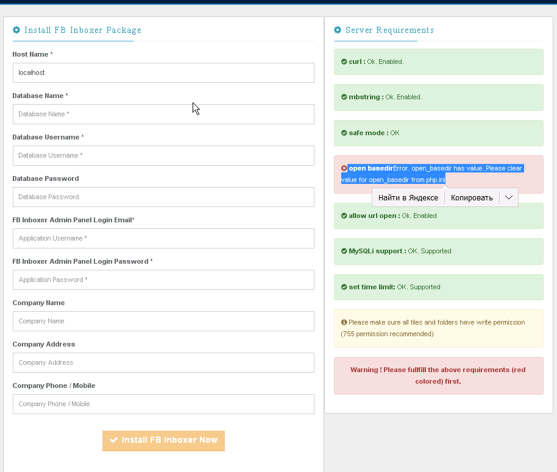
Task: Click the red error icon beside open basedir
Action: [x=344, y=168]
